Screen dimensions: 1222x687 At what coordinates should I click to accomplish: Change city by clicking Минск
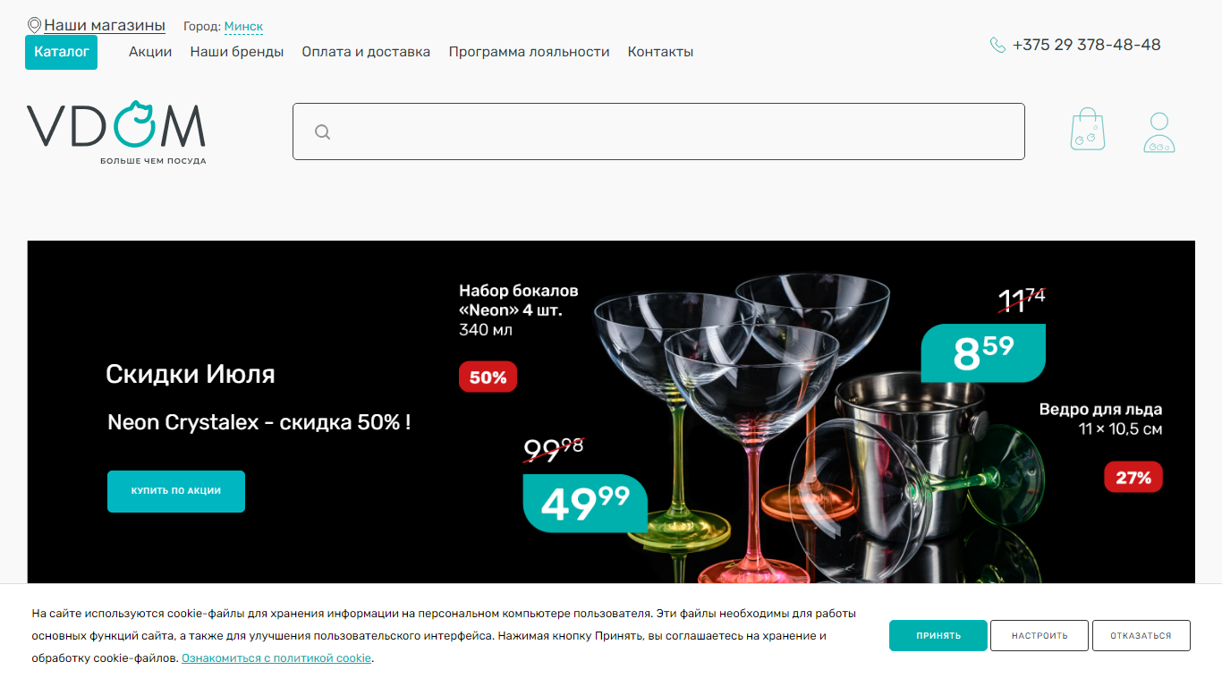[243, 27]
